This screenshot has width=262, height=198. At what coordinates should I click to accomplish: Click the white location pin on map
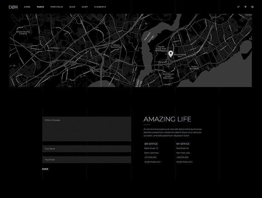[x=170, y=54]
